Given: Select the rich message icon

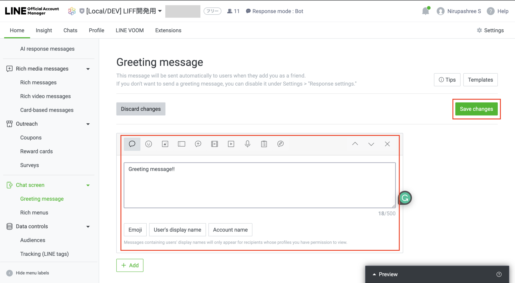Looking at the screenshot, I should [198, 144].
